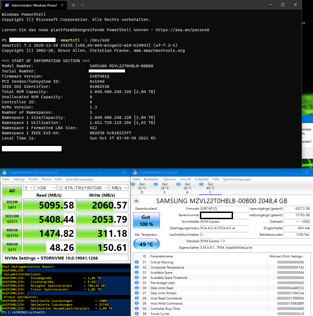This screenshot has width=313, height=316.
Task: Click the Host Read Commands status circle
Action: (137, 298)
